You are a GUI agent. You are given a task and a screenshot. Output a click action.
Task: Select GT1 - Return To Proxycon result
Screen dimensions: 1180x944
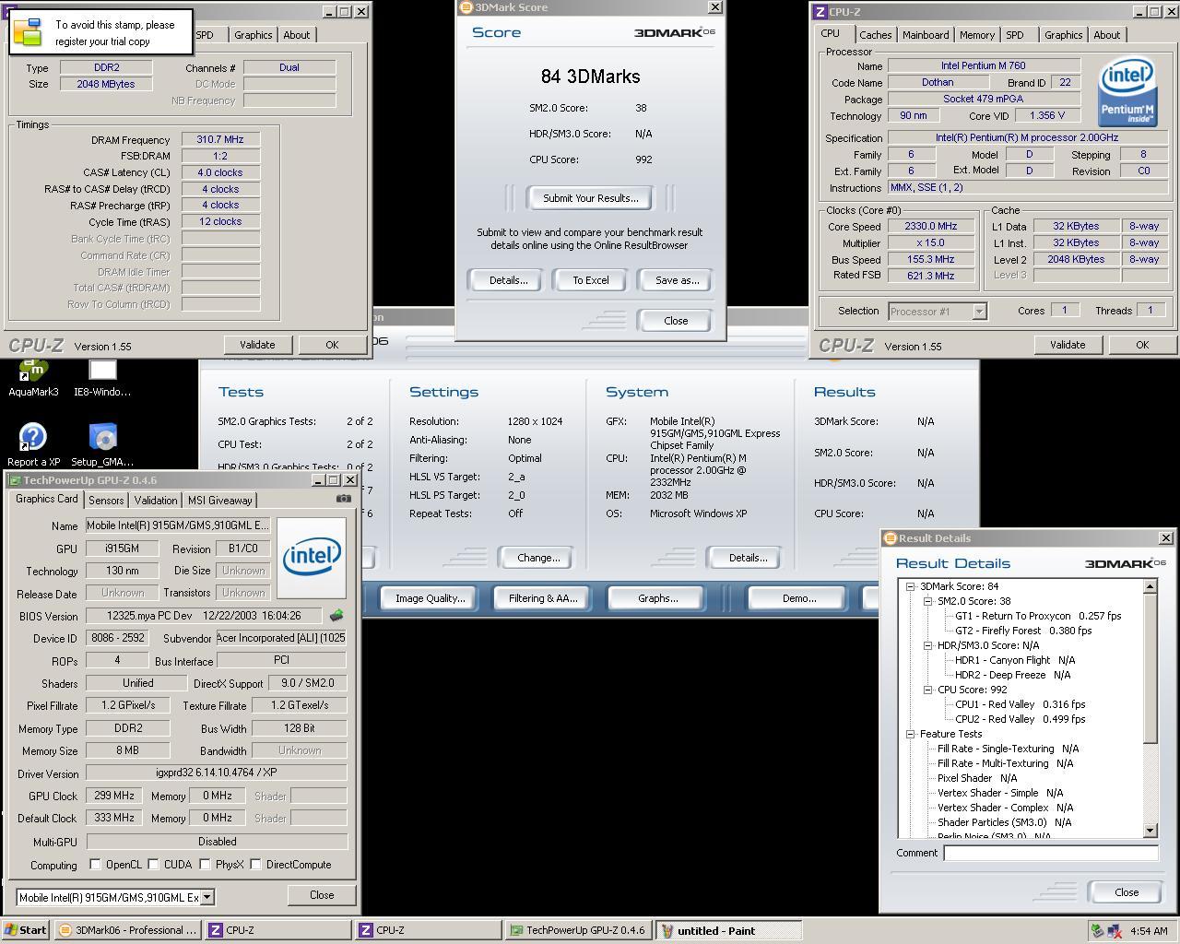(x=1038, y=616)
